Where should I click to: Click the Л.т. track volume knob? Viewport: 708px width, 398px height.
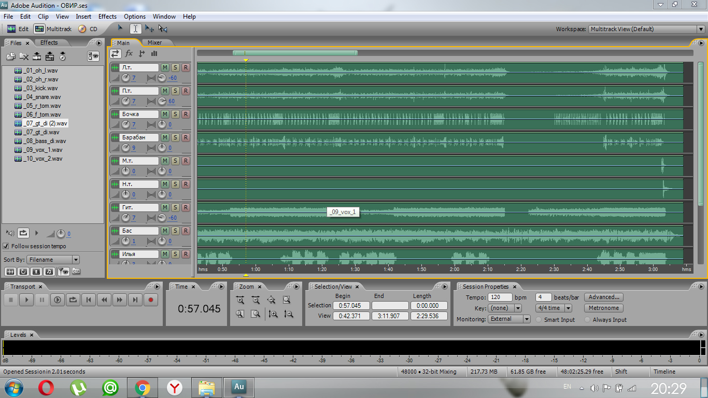[125, 78]
